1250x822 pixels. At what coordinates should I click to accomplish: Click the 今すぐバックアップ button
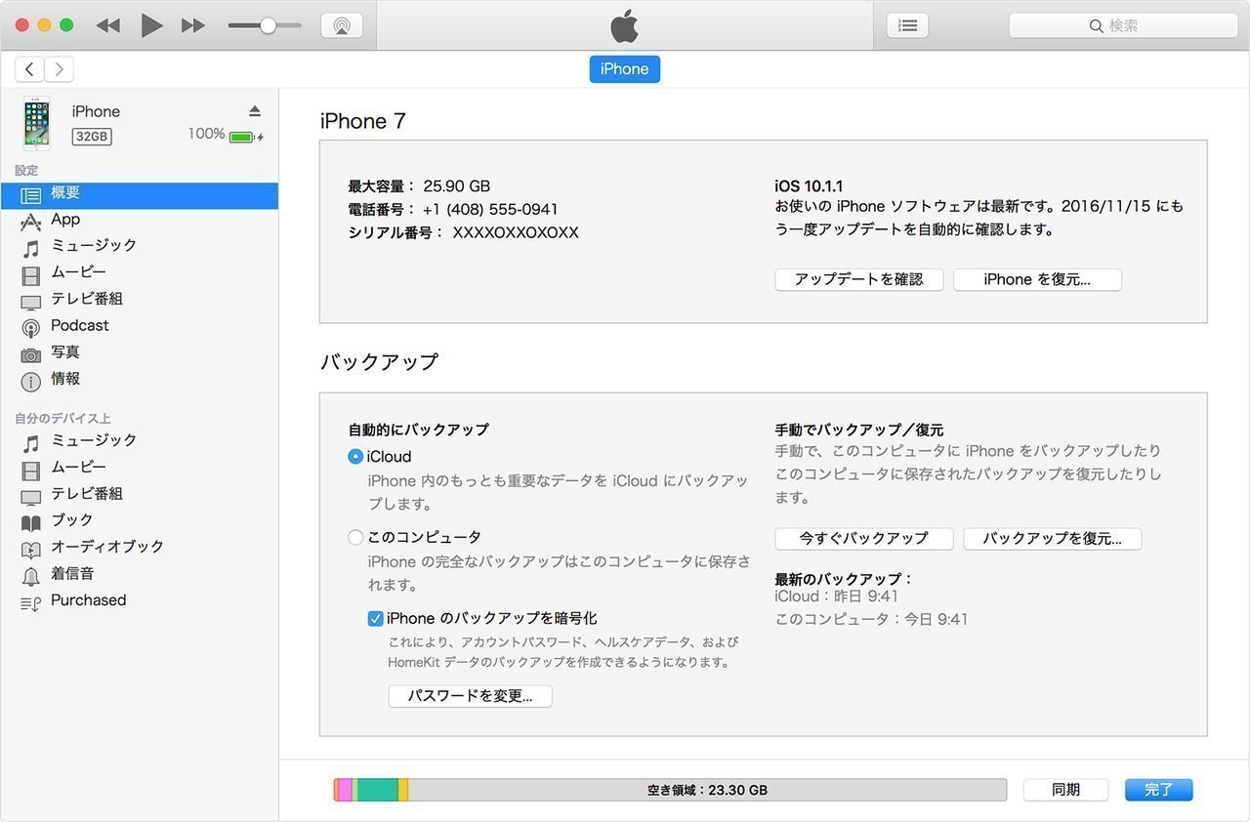(x=864, y=539)
